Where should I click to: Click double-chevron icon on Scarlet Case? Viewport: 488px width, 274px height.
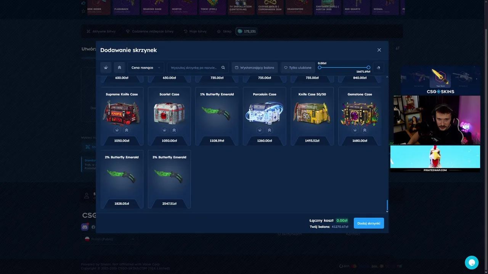click(174, 130)
